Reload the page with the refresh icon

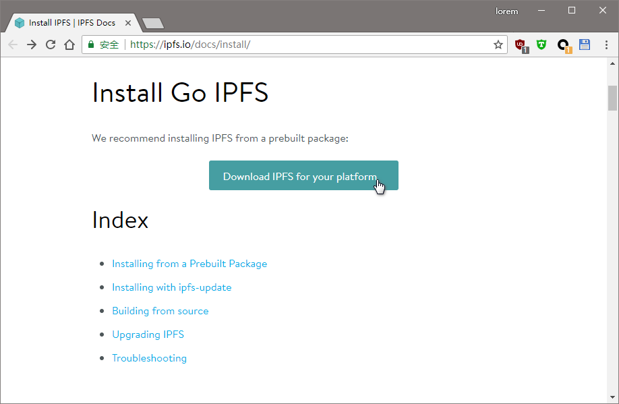[x=51, y=45]
